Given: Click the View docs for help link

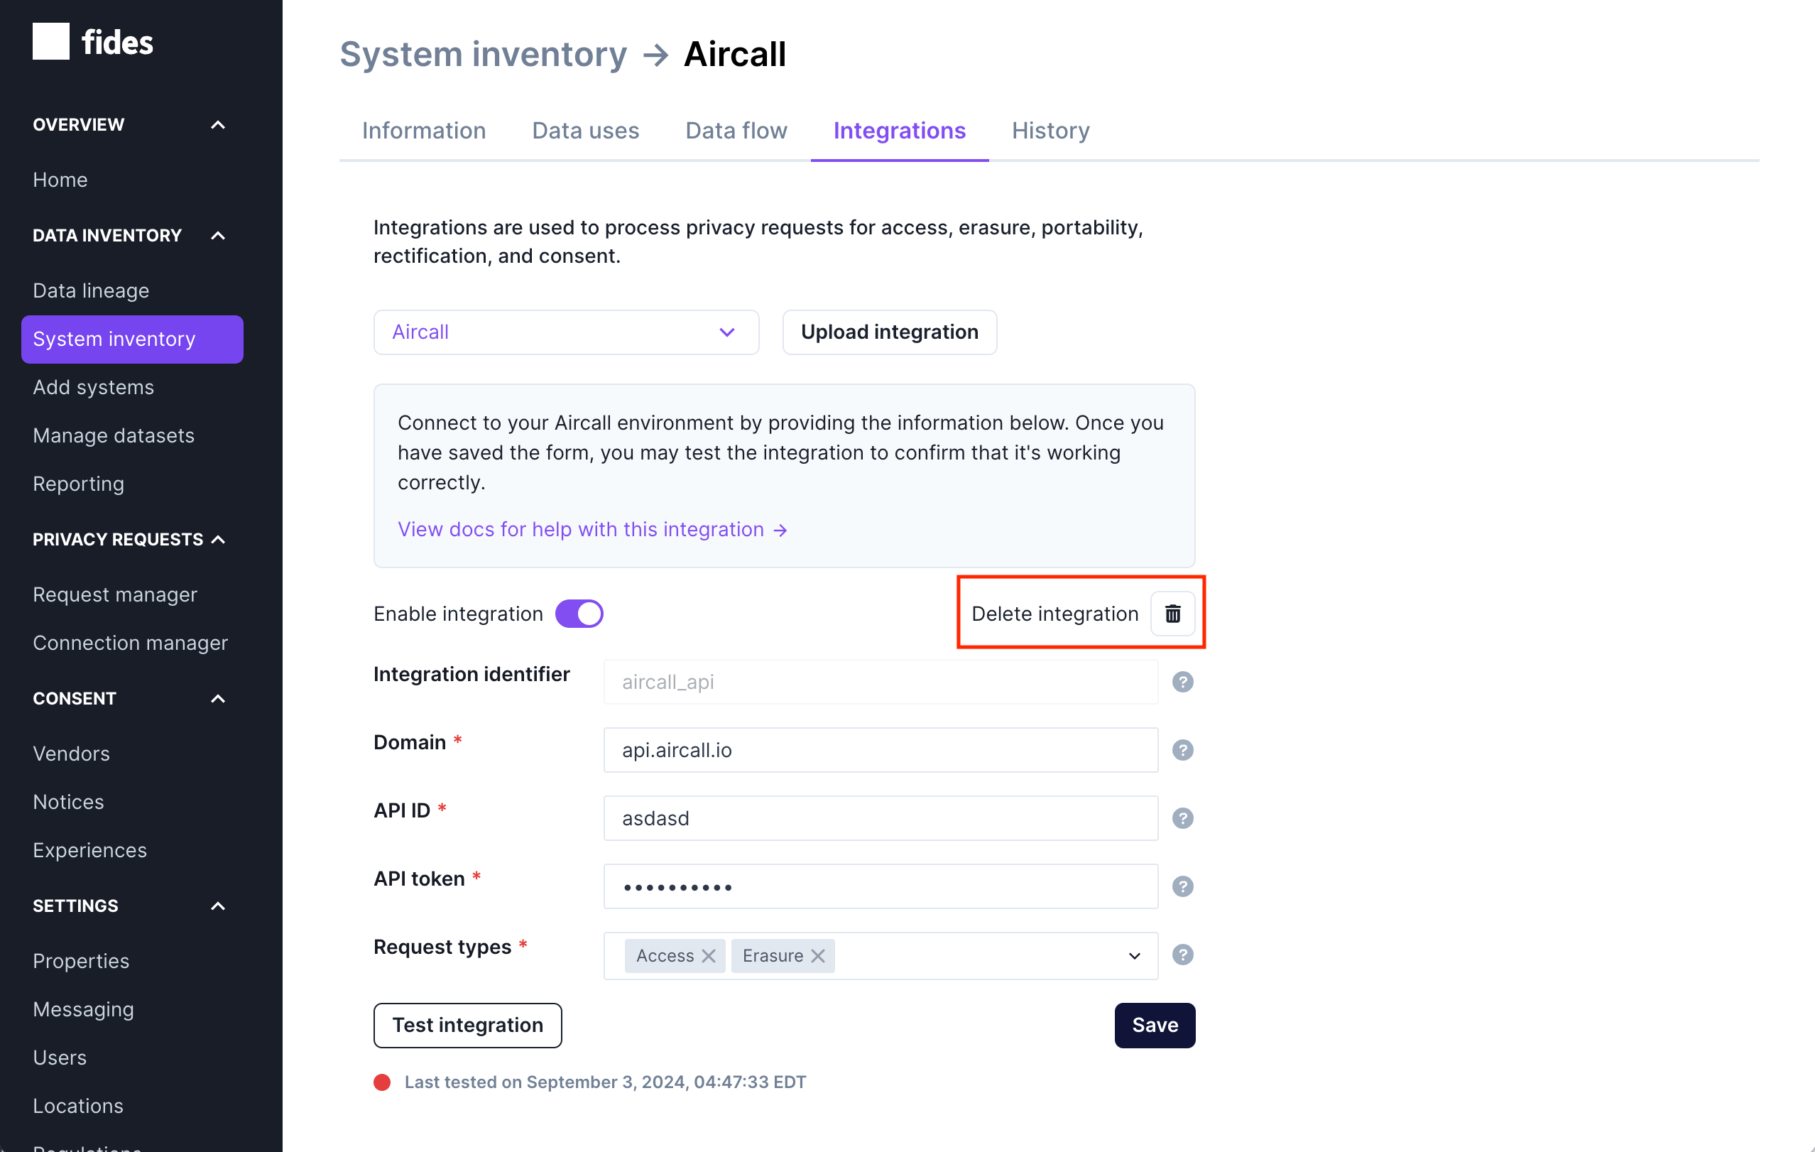Looking at the screenshot, I should click(x=593, y=528).
